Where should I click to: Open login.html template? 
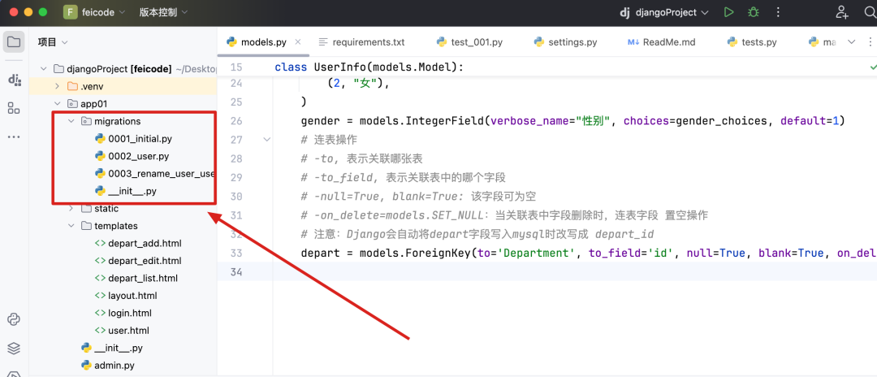123,313
